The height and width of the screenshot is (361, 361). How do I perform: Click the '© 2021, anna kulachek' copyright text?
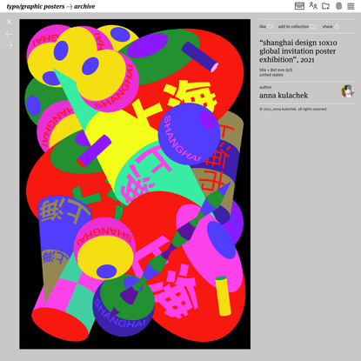pyautogui.click(x=293, y=109)
